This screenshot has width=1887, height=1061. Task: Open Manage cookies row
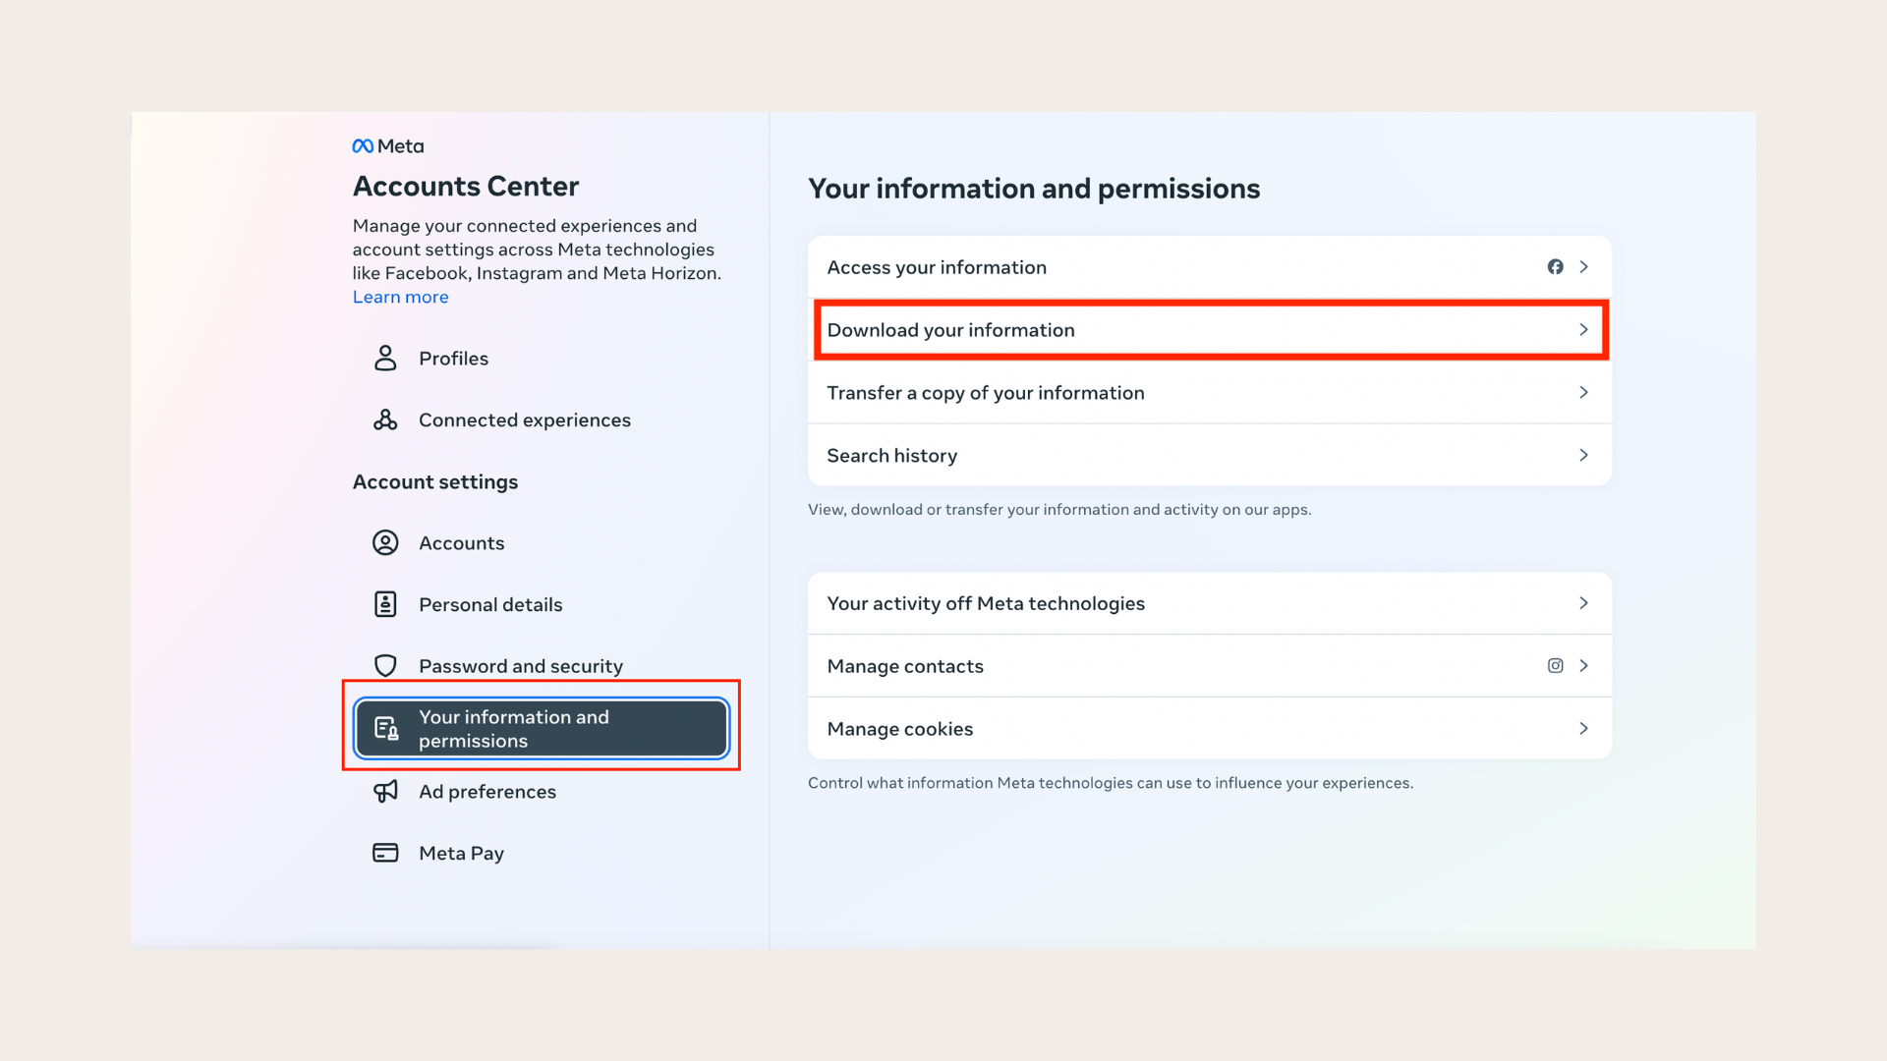click(x=1209, y=728)
